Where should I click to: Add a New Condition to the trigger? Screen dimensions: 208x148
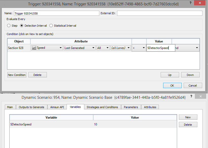point(16,75)
